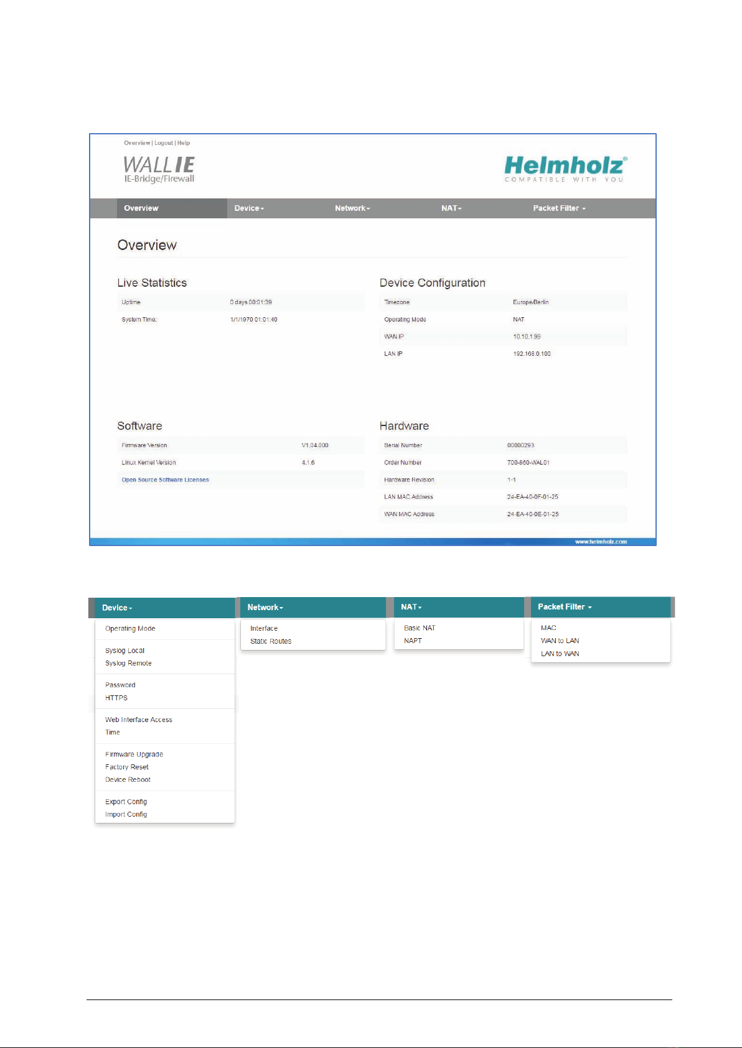Image resolution: width=742 pixels, height=1048 pixels.
Task: Select Export Config entry
Action: (x=126, y=802)
